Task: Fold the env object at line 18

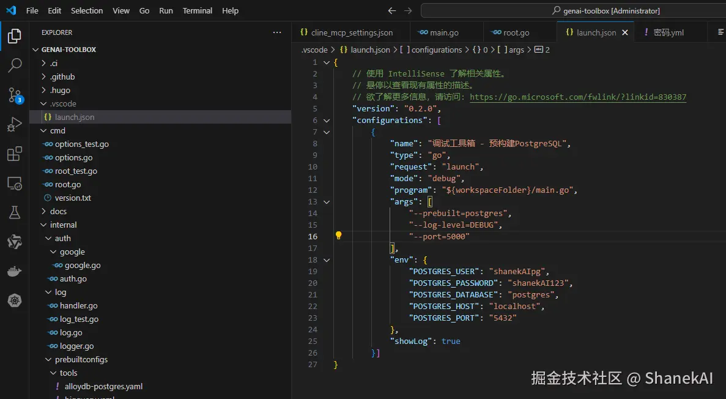Action: [x=327, y=259]
